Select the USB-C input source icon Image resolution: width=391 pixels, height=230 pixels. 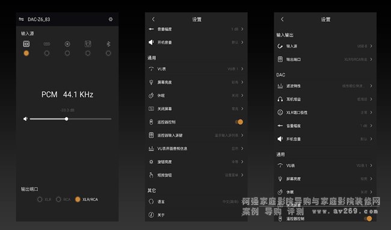click(x=47, y=44)
